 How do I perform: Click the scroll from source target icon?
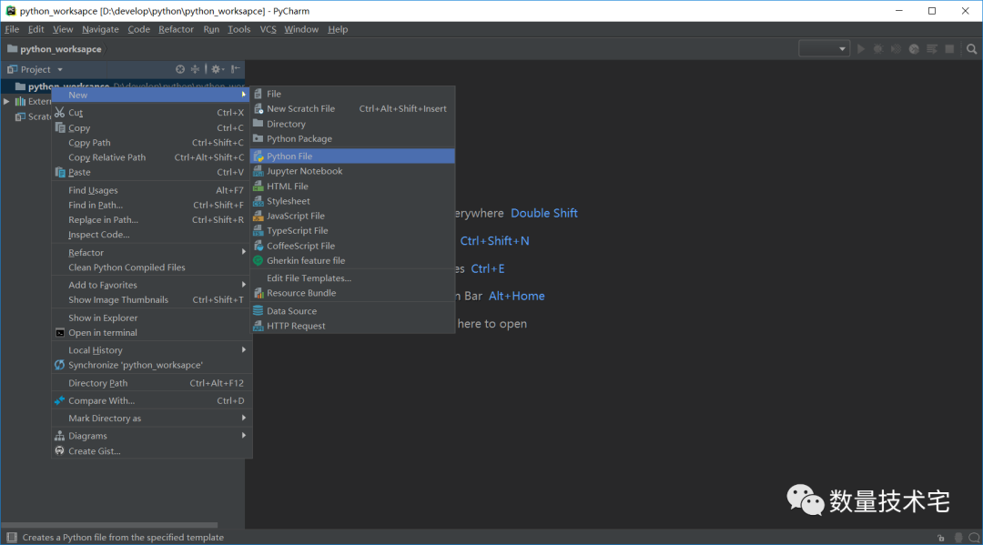pos(180,69)
